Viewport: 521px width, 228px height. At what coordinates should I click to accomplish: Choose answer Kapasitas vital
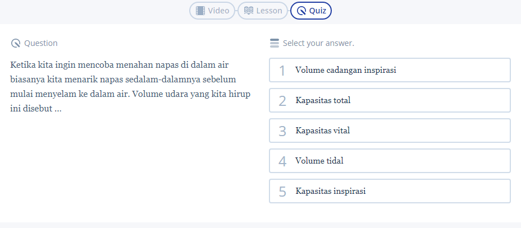tap(390, 131)
